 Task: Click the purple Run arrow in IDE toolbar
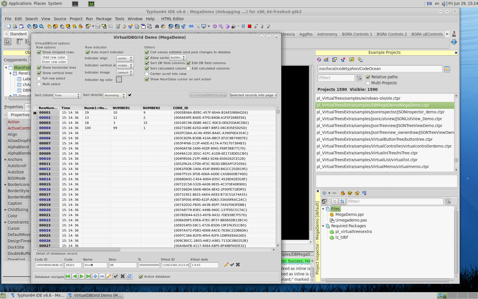click(x=228, y=26)
